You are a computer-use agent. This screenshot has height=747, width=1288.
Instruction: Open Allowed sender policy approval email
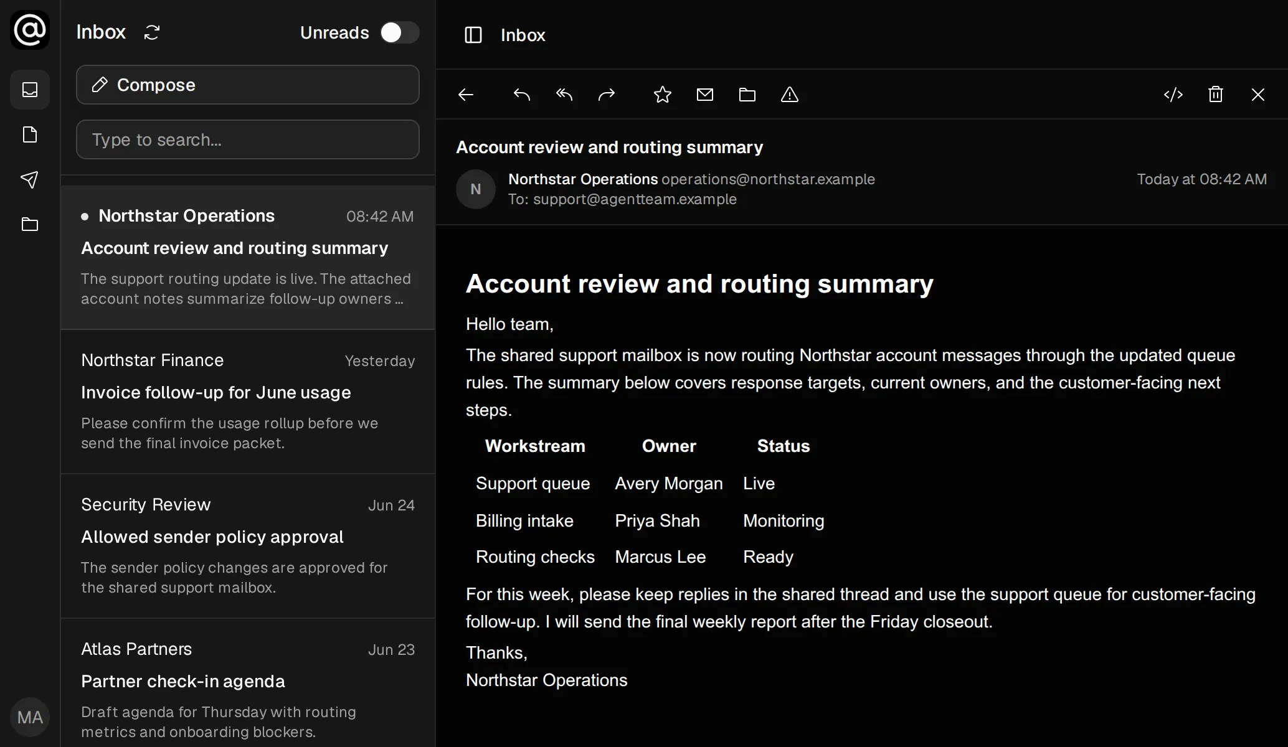(x=248, y=546)
